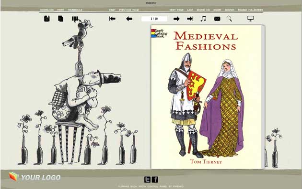Open the Thumbnails view icon
The image size is (302, 189).
tap(75, 19)
